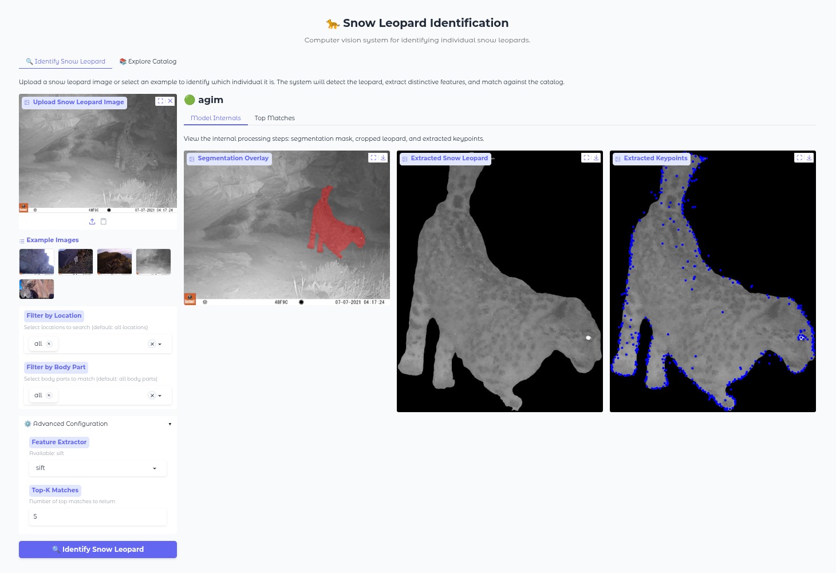Clear all selections in Filter by Location
This screenshot has width=836, height=573.
click(x=152, y=344)
